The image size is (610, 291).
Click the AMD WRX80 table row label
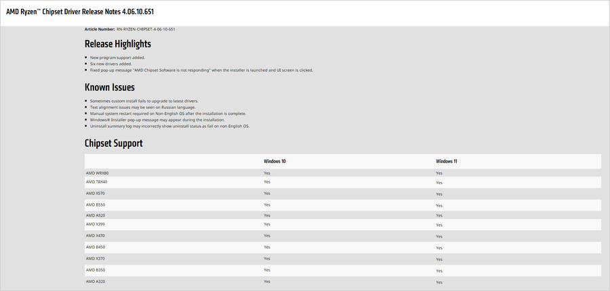[97, 173]
